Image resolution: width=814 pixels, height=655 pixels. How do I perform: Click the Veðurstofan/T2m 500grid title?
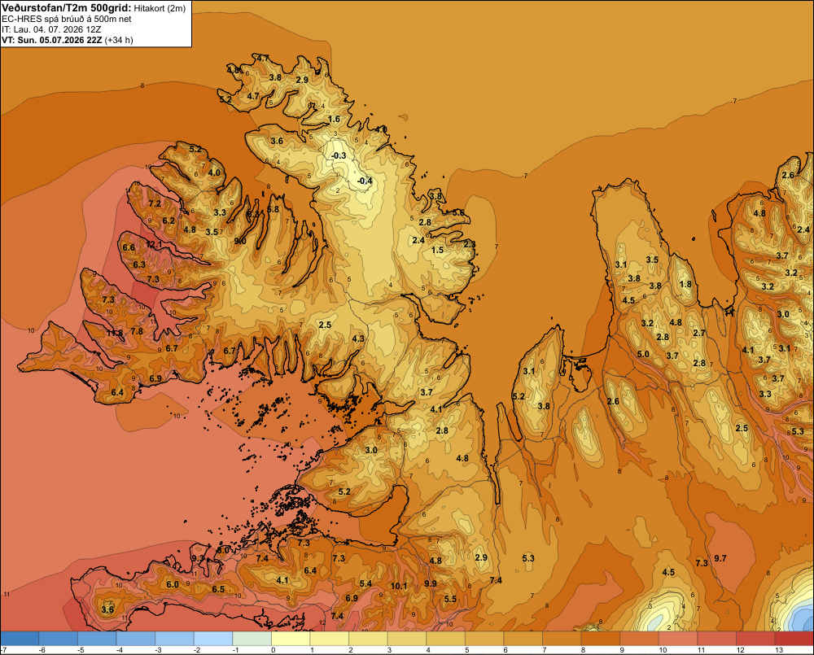pyautogui.click(x=66, y=8)
